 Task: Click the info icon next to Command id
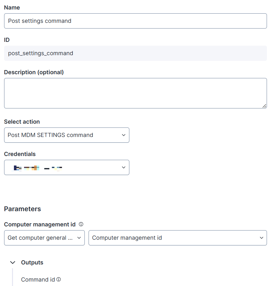point(59,279)
